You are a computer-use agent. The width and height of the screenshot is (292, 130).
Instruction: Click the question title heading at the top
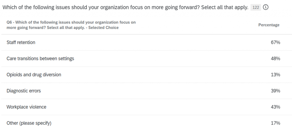[x=125, y=8]
